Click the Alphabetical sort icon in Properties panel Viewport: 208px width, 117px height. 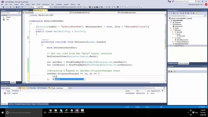pos(172,71)
